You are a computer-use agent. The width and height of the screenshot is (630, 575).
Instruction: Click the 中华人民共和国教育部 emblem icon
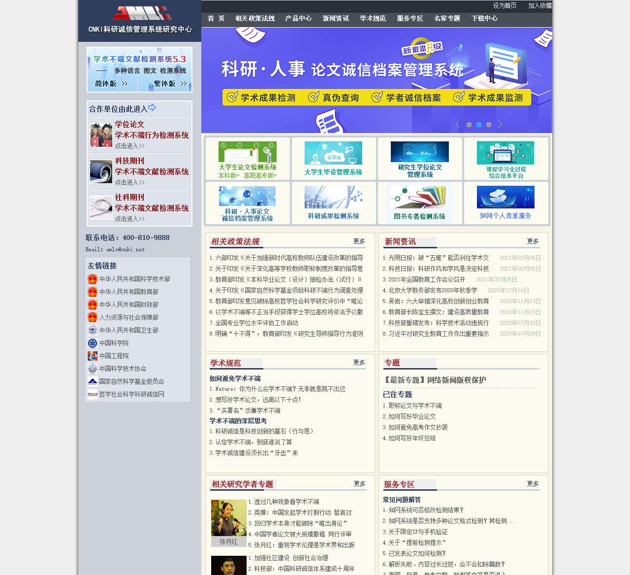93,292
